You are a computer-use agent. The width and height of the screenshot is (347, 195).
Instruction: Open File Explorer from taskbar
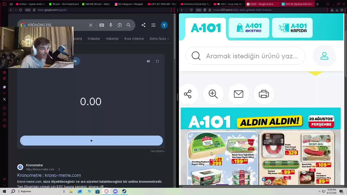(x=71, y=191)
